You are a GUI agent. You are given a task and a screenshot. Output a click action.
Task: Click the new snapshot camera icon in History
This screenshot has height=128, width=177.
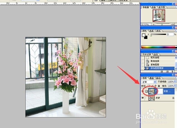click(167, 71)
